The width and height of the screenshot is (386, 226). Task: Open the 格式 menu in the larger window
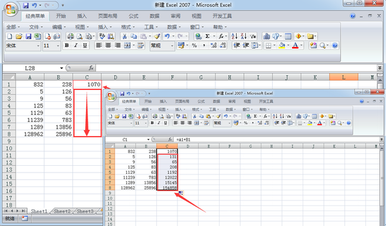128,27
